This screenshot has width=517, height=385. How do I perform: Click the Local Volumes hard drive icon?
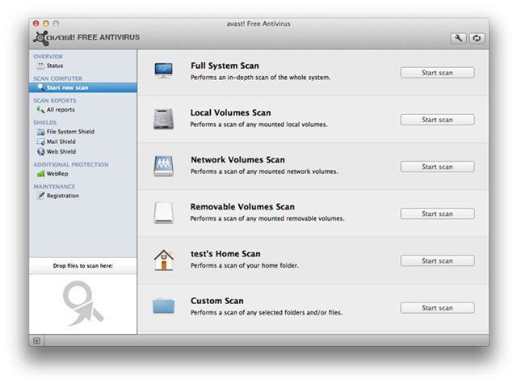click(163, 119)
